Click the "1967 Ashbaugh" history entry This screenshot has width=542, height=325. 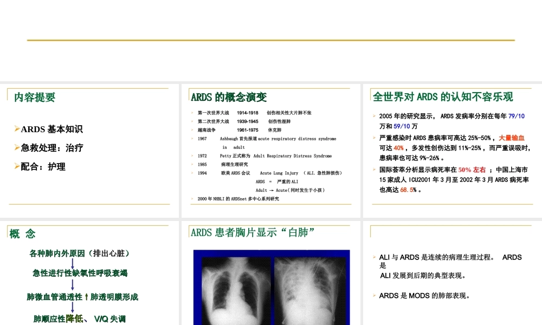(x=266, y=138)
